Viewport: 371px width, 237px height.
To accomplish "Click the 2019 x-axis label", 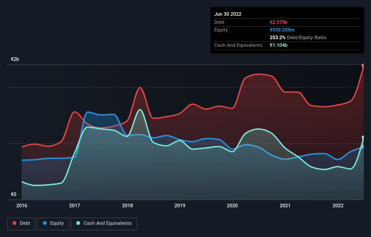I will click(x=180, y=205).
